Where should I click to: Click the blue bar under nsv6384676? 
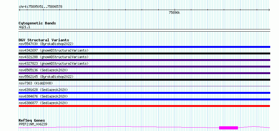[144, 99]
